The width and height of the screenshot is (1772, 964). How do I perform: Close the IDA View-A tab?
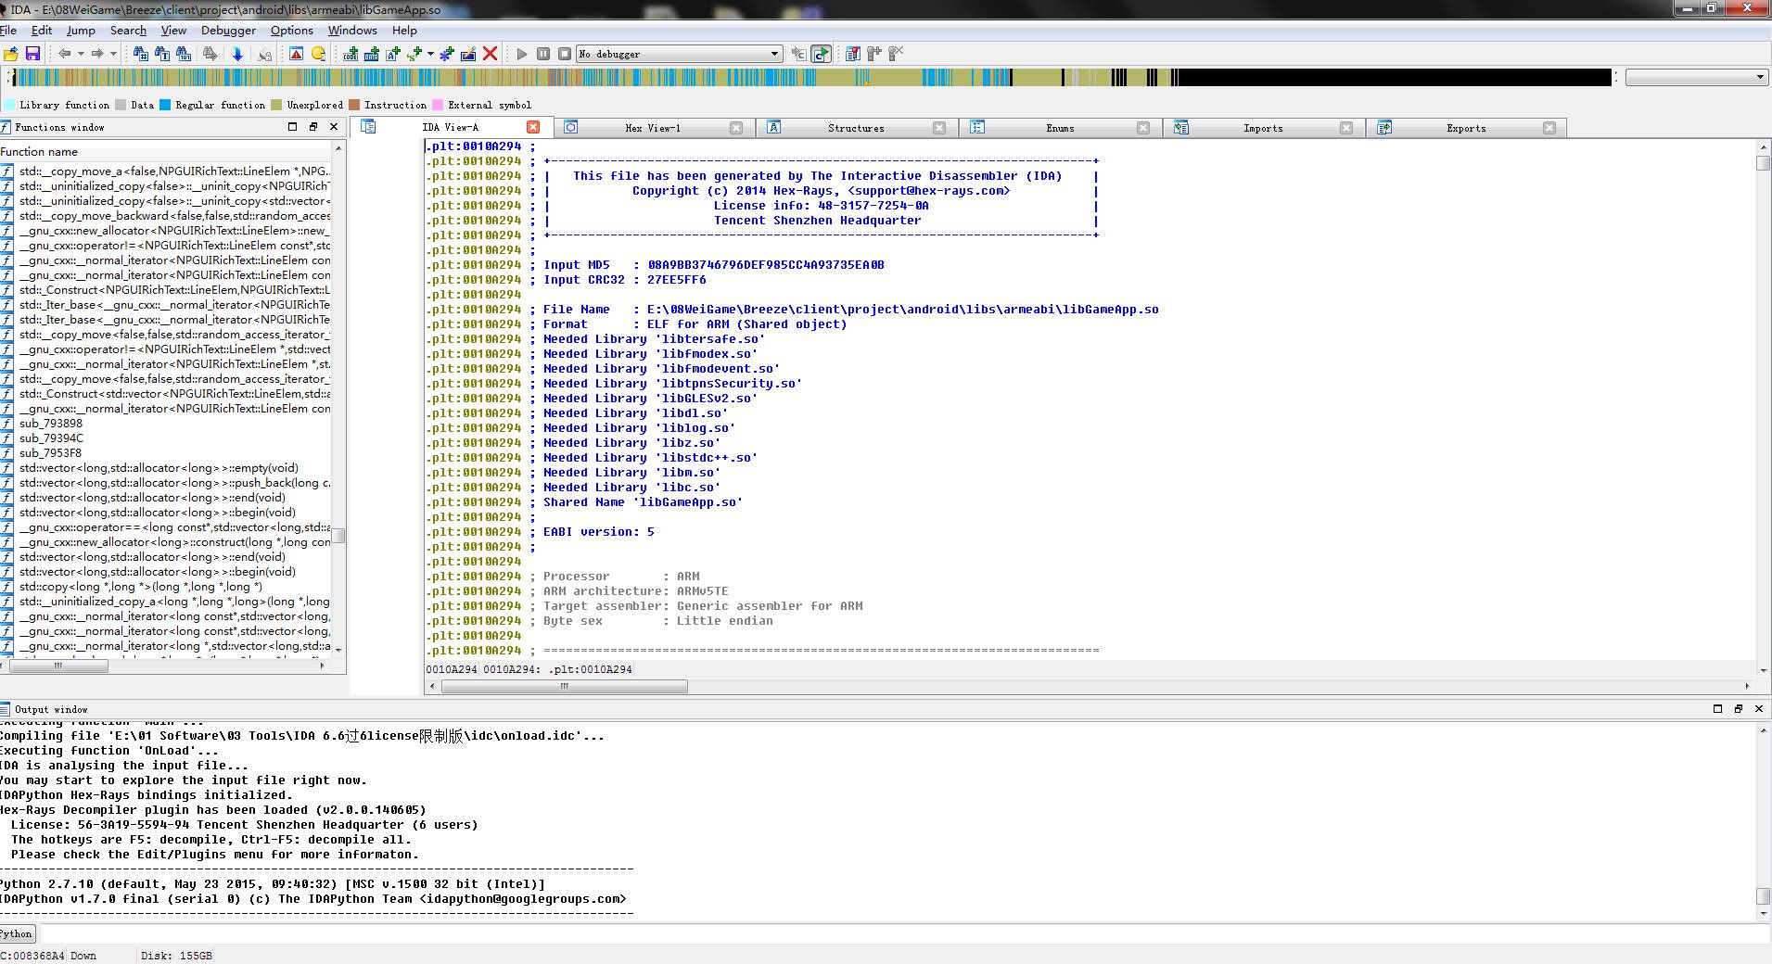(x=533, y=127)
